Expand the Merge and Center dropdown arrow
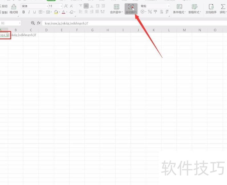The image size is (227, 185). (122, 12)
